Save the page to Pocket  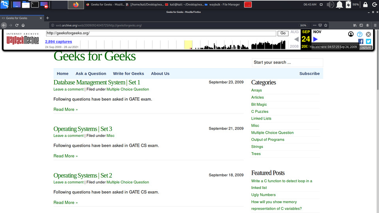320,25
